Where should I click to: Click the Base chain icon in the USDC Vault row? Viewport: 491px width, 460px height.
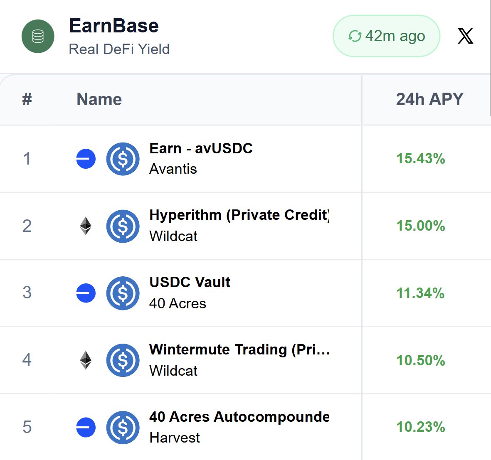(86, 293)
